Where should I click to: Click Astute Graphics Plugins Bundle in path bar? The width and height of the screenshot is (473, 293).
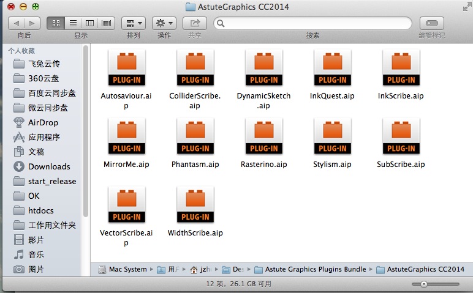pos(315,269)
